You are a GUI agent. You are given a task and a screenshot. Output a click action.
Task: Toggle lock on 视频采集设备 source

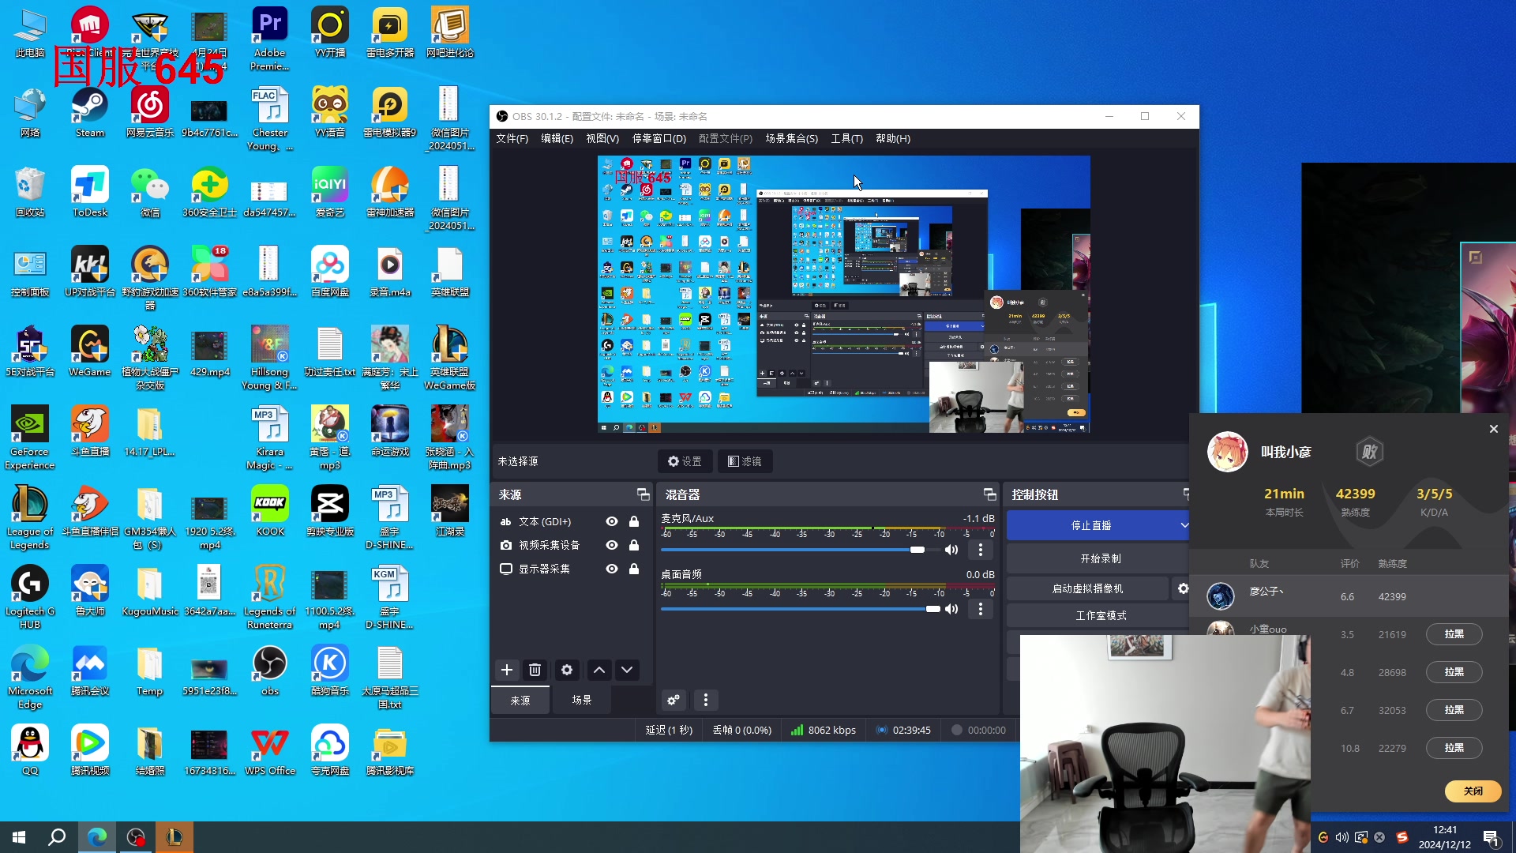pos(634,545)
